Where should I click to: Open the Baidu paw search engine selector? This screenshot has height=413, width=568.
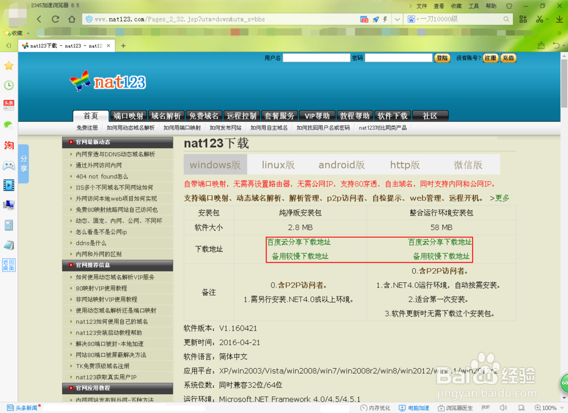[x=411, y=19]
